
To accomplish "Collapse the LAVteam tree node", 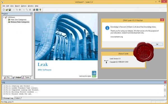I will 4,17.
